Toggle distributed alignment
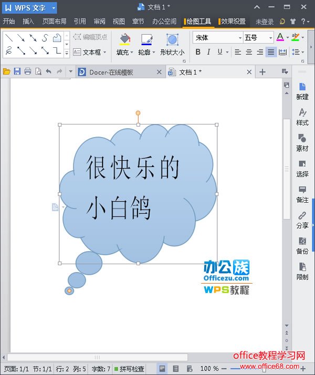Viewport: 315px width, 375px height. pos(282,52)
